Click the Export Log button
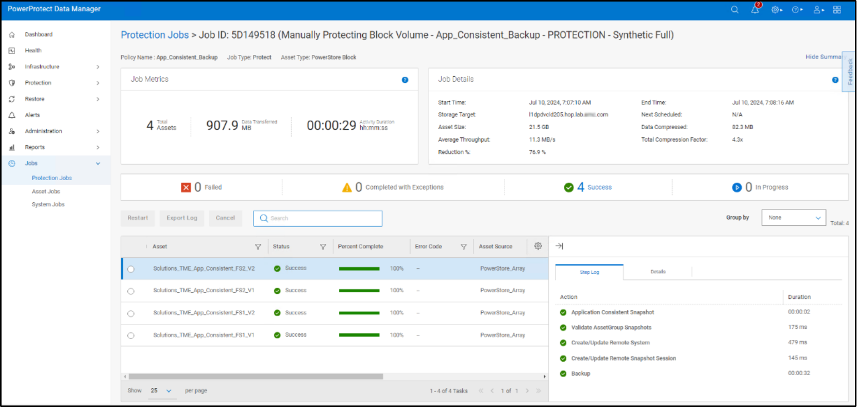 pyautogui.click(x=182, y=218)
